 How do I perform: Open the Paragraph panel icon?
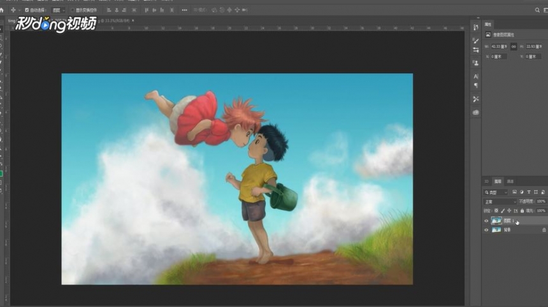pyautogui.click(x=475, y=85)
